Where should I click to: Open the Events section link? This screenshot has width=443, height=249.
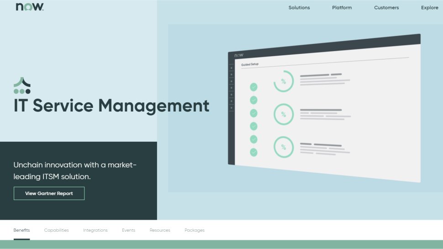[x=128, y=230]
